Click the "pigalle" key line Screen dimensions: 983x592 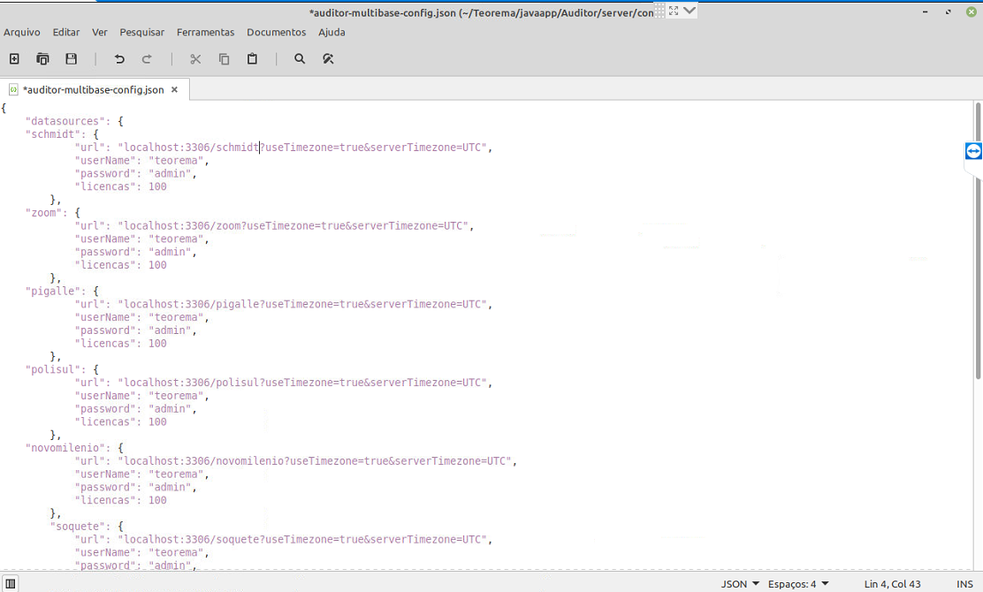tap(62, 291)
